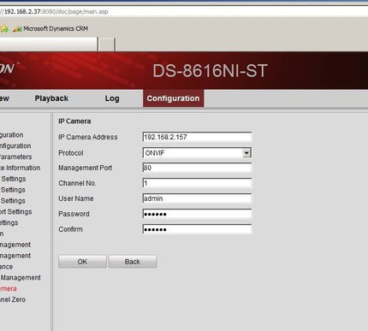368x331 pixels.
Task: Open the Device Information sidebar item
Action: coord(20,168)
